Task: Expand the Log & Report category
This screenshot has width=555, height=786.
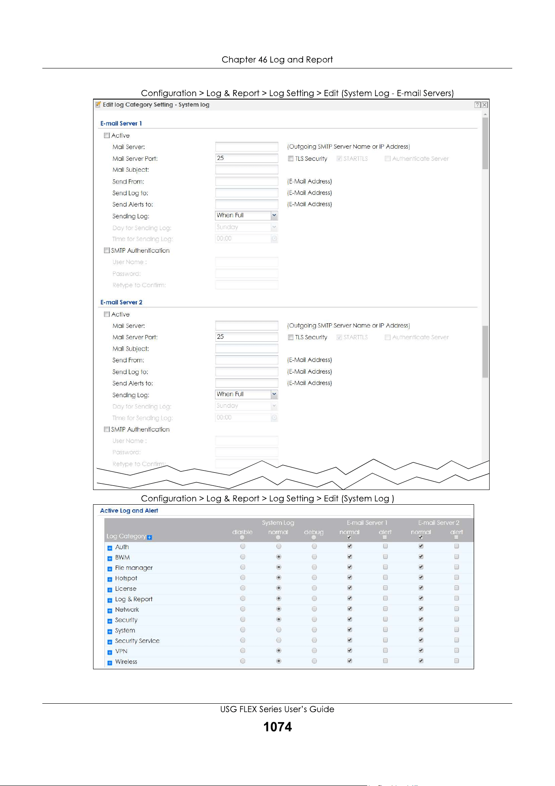Action: click(x=110, y=600)
